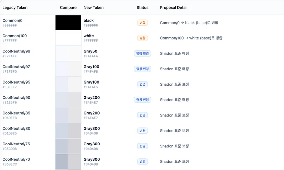Click the 명칭 변경 badge for CoolNeutral/99
This screenshot has width=284, height=170.
pyautogui.click(x=143, y=53)
